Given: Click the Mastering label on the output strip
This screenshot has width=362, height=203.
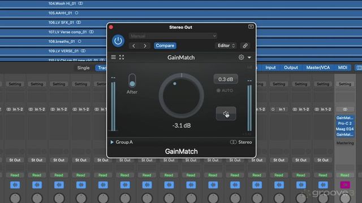Looking at the screenshot, I should coord(345,143).
